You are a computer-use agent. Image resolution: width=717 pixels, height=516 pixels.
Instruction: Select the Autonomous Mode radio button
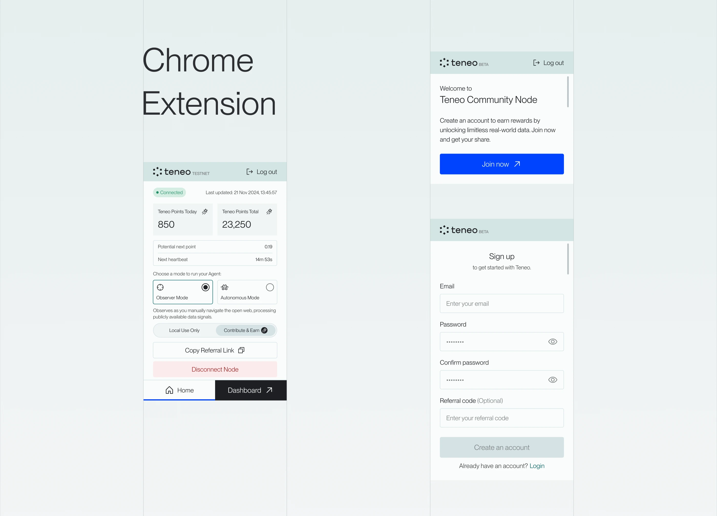coord(270,287)
